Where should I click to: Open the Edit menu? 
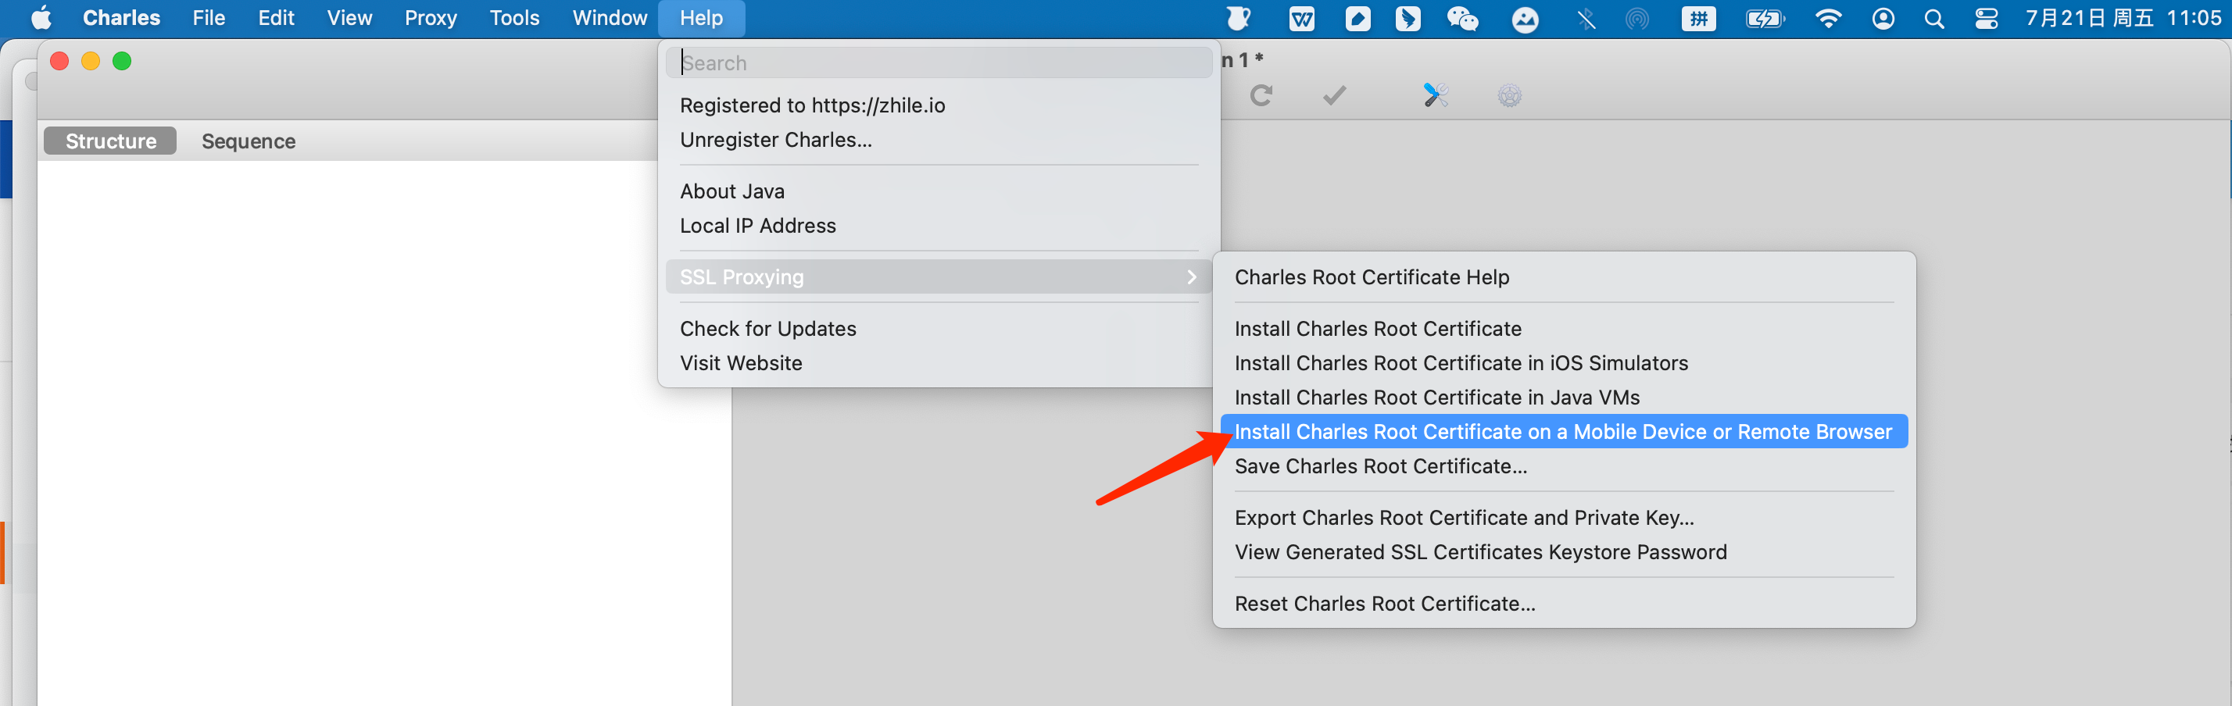click(x=277, y=18)
